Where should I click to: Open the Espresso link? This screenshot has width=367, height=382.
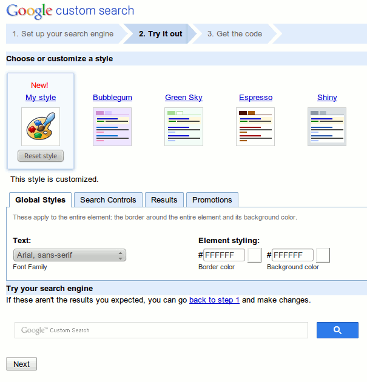pyautogui.click(x=255, y=98)
